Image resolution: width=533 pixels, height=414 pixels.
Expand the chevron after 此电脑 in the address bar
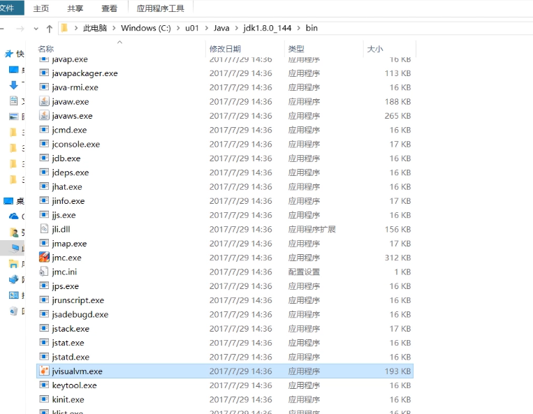[114, 28]
